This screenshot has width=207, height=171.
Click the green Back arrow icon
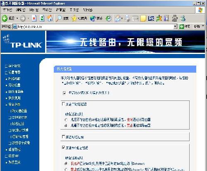[5, 18]
